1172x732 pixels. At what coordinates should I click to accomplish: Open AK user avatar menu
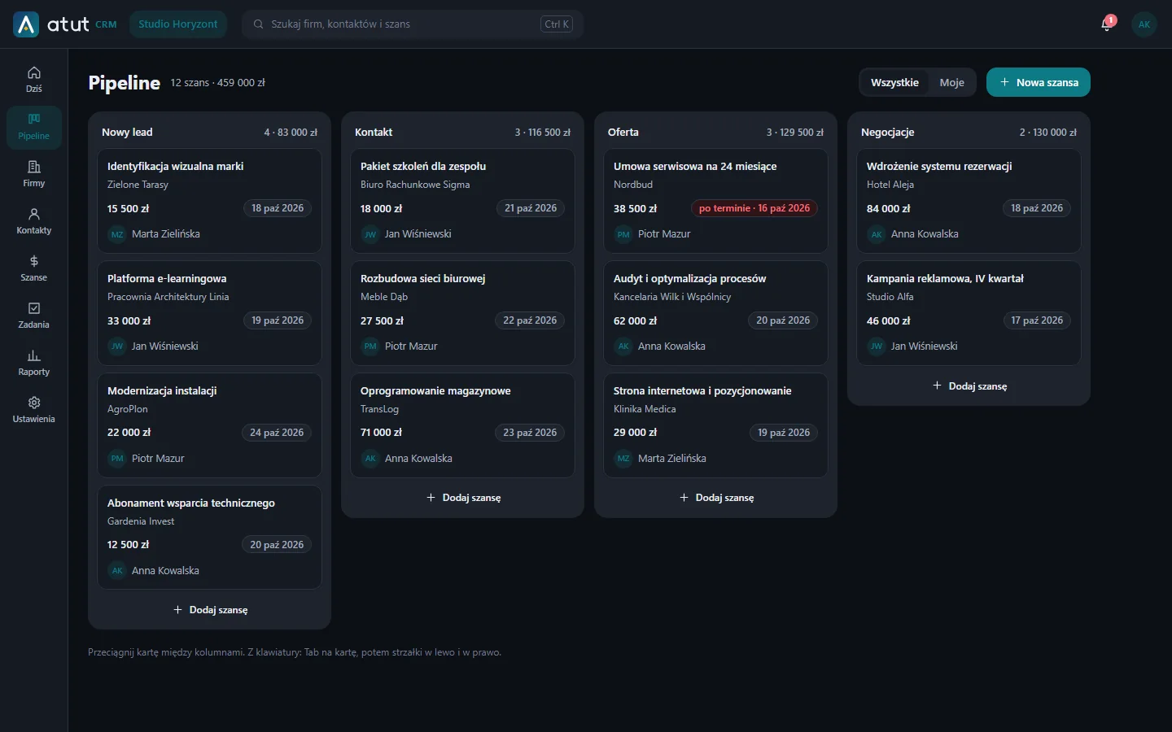coord(1144,24)
